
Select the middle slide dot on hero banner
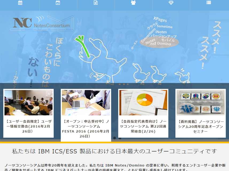click(x=124, y=84)
